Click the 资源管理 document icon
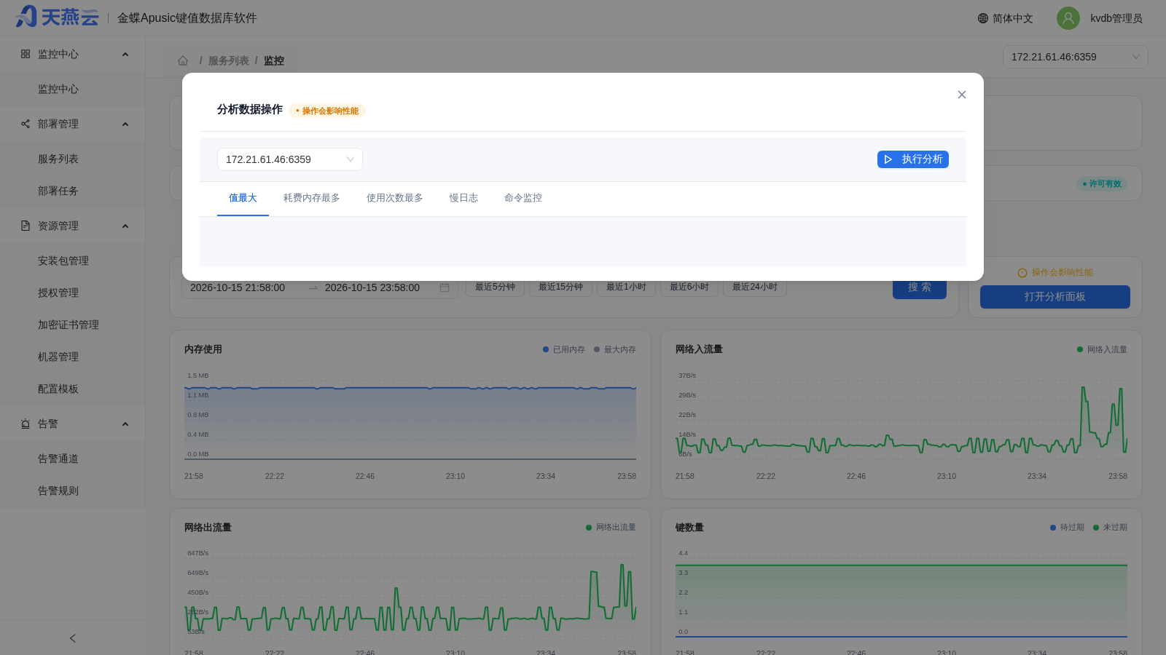1166x655 pixels. [x=26, y=226]
